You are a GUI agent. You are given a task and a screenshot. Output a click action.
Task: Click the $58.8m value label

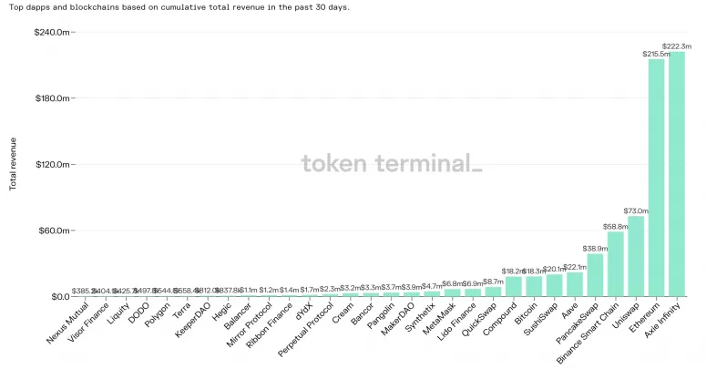(x=616, y=226)
